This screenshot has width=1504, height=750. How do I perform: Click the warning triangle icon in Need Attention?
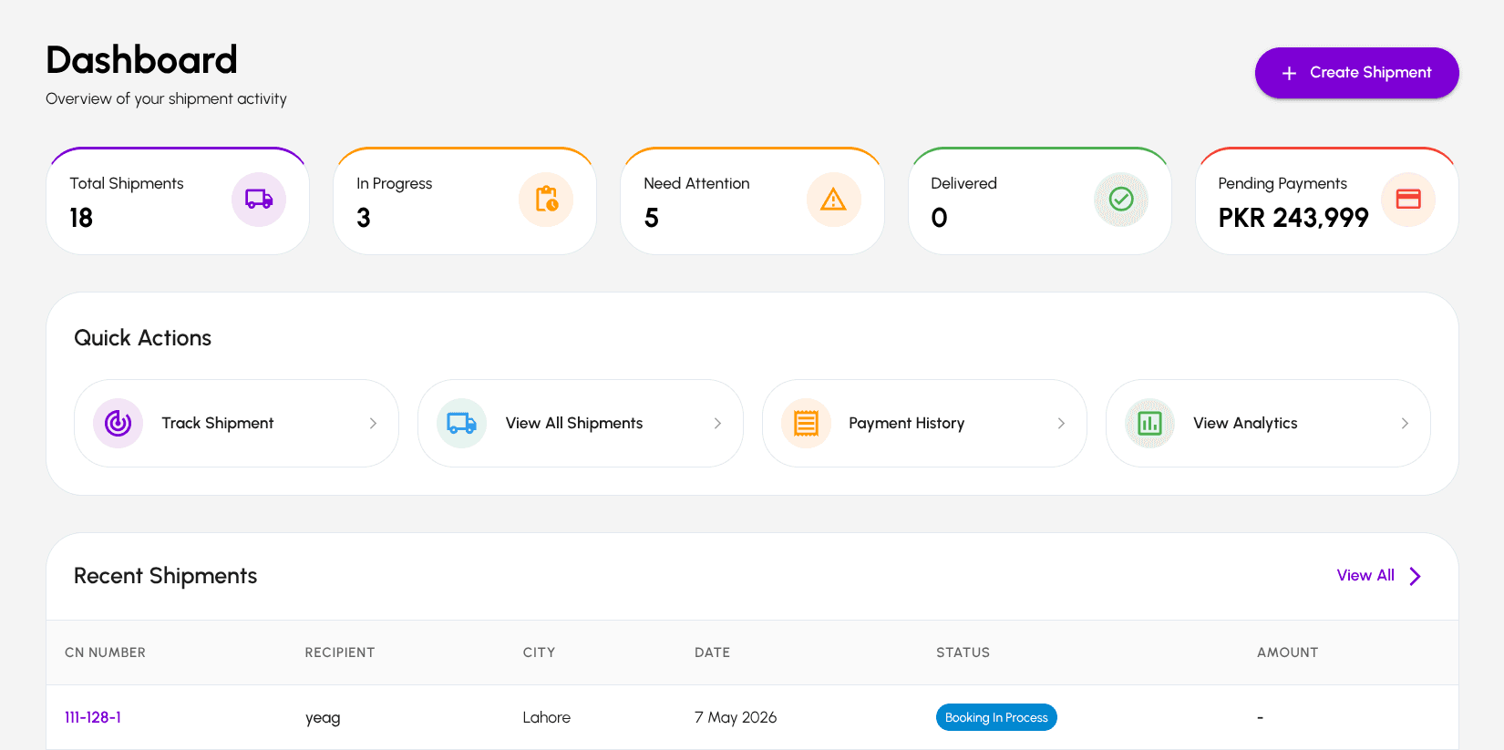click(x=833, y=200)
